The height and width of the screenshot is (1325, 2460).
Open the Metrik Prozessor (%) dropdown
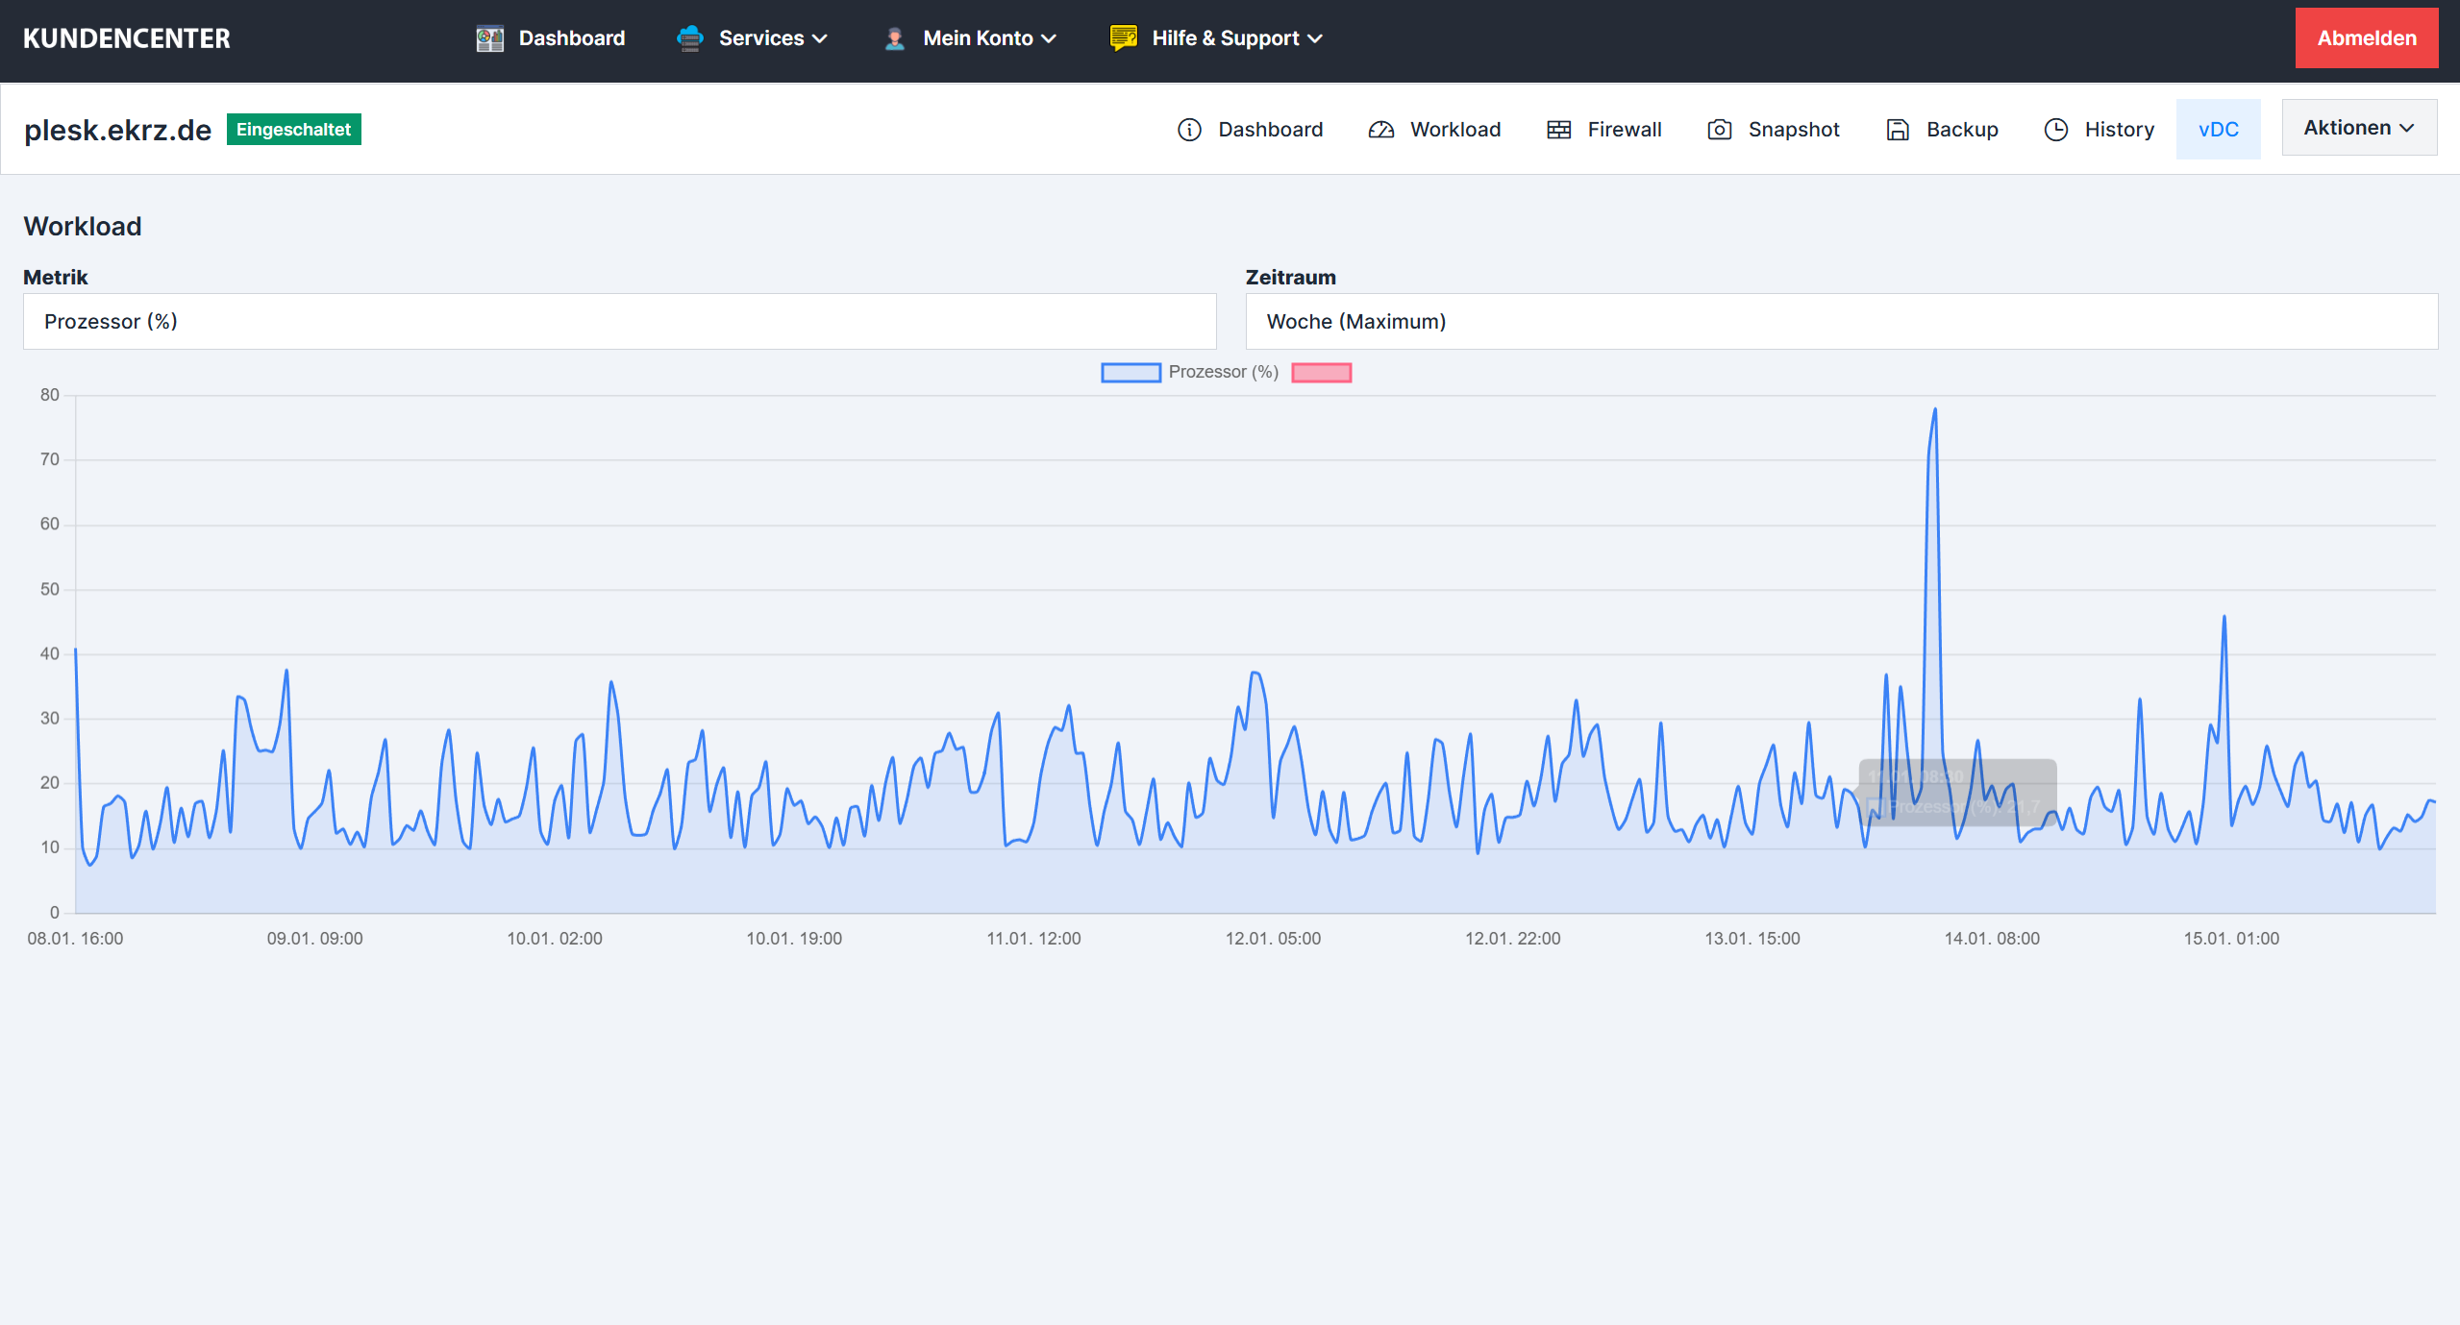(x=619, y=322)
